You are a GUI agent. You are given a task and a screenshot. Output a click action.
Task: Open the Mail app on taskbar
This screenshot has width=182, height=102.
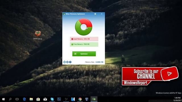45,99
